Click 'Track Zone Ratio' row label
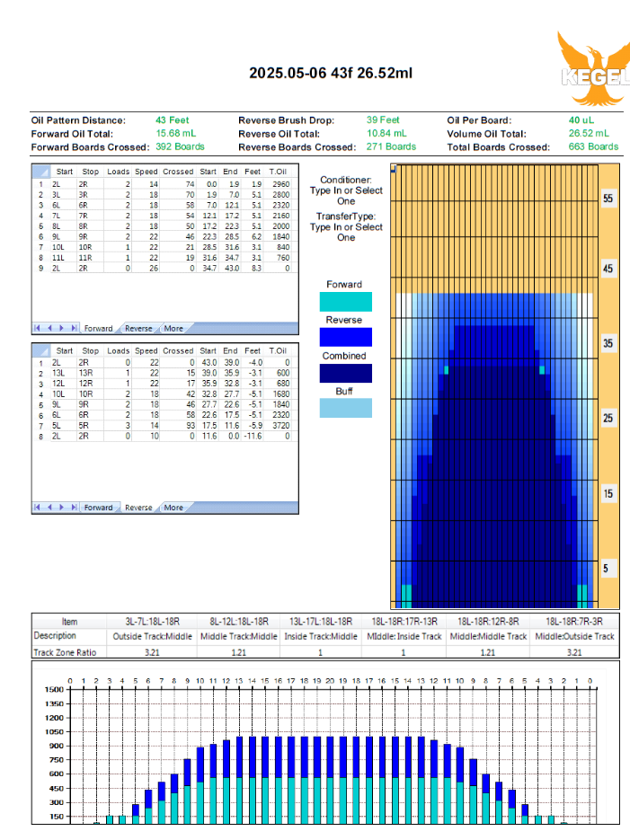The height and width of the screenshot is (840, 630). click(65, 652)
